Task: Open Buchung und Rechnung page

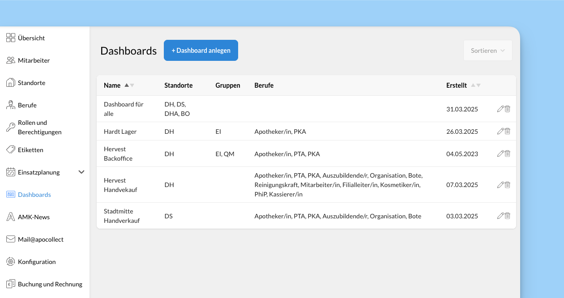Action: pos(50,284)
